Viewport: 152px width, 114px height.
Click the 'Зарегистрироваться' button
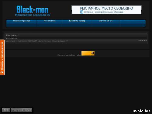pos(22,110)
